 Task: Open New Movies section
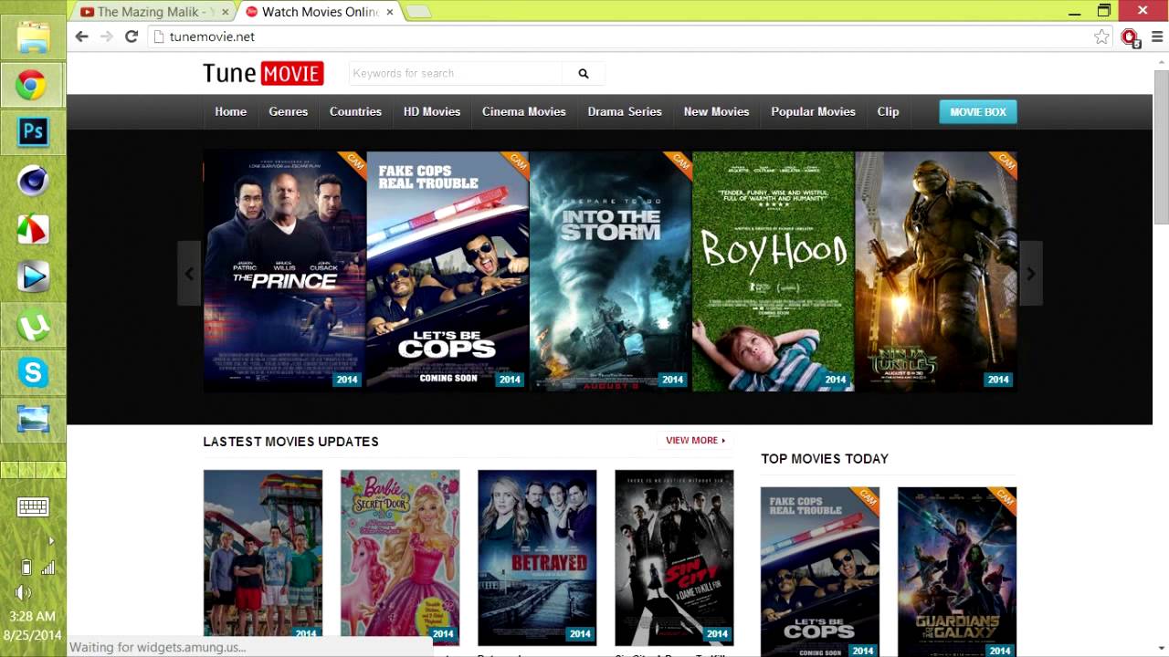pyautogui.click(x=717, y=111)
